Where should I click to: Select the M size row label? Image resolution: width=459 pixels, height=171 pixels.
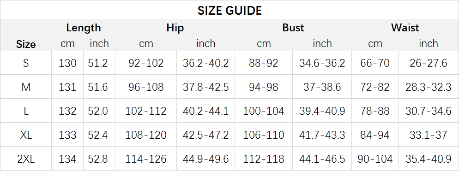tap(26, 87)
